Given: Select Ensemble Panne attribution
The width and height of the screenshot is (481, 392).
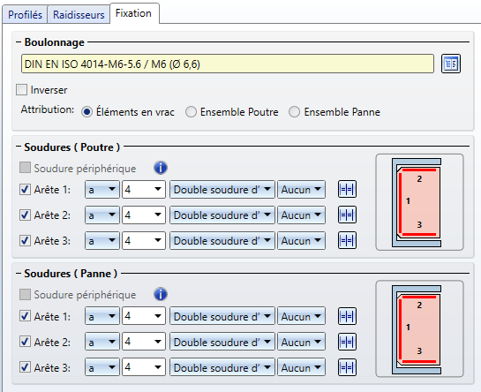Looking at the screenshot, I should [294, 112].
